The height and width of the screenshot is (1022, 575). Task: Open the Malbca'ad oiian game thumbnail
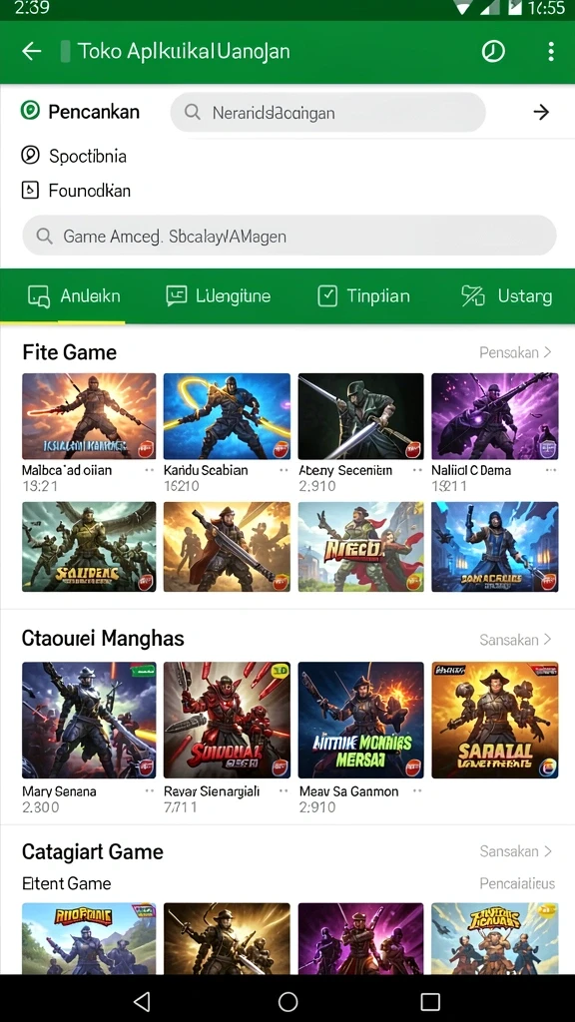click(89, 416)
